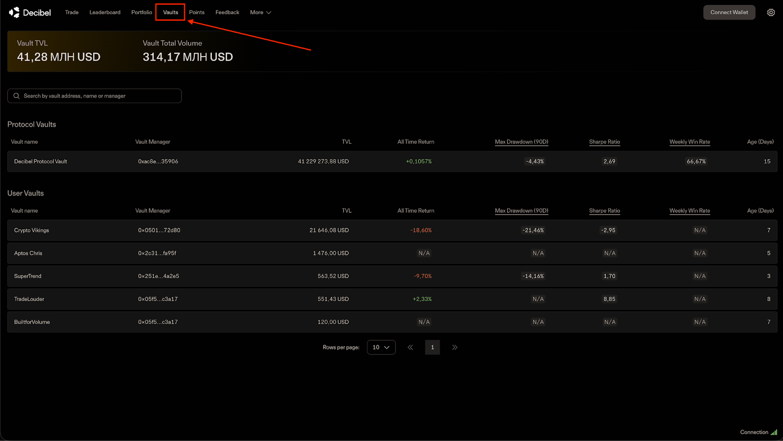This screenshot has height=441, width=783.
Task: Open the TradeLouder vault name
Action: pyautogui.click(x=29, y=299)
